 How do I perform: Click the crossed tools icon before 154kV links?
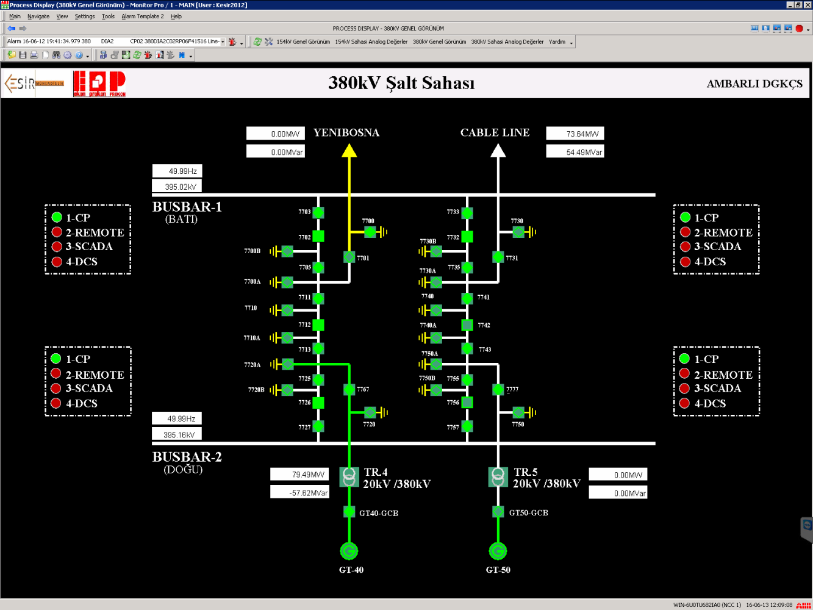click(x=268, y=41)
